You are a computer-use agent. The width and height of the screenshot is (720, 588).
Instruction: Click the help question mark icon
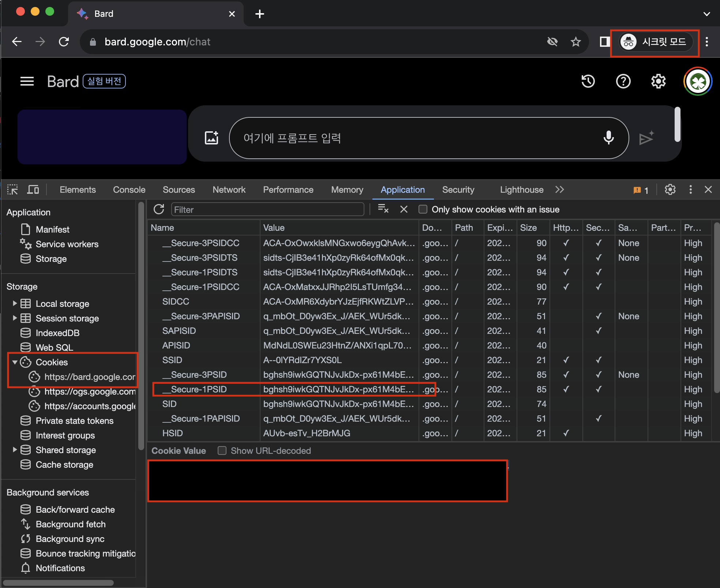click(x=623, y=81)
